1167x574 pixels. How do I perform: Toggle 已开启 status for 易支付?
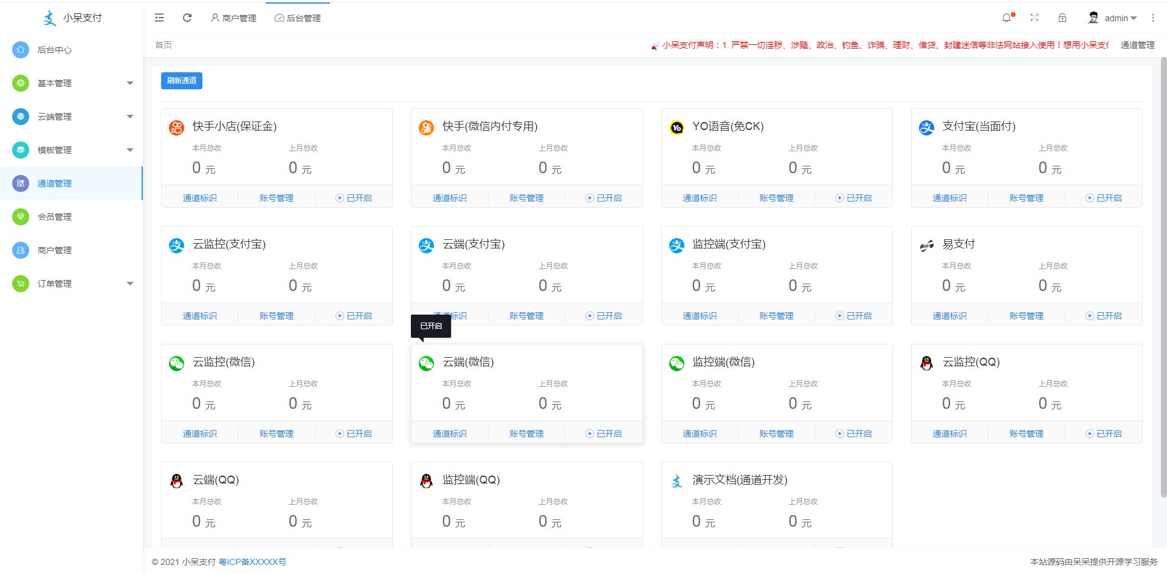click(x=1104, y=316)
